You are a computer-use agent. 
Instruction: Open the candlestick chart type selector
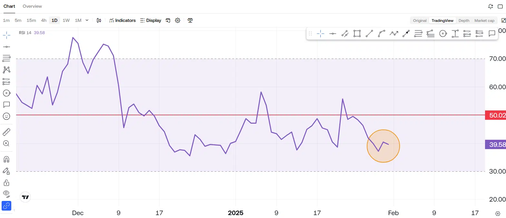point(99,20)
